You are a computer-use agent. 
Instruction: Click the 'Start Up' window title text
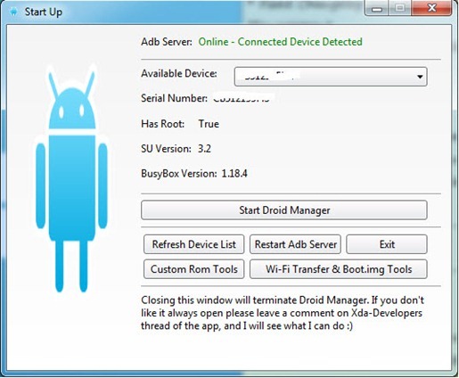(x=44, y=12)
